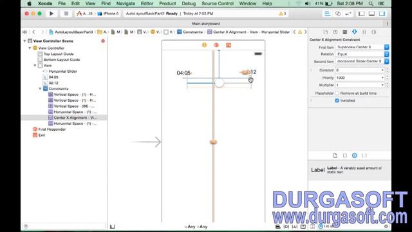412x232 pixels.
Task: Click the First Responder dock icon
Action: tap(216, 45)
